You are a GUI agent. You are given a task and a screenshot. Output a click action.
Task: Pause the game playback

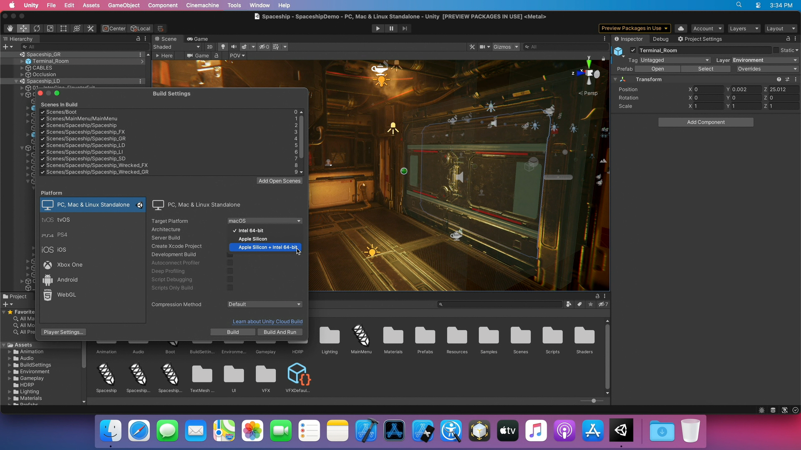point(391,28)
